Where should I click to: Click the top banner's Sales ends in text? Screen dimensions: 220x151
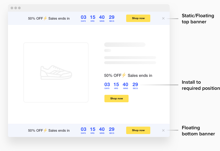point(59,19)
